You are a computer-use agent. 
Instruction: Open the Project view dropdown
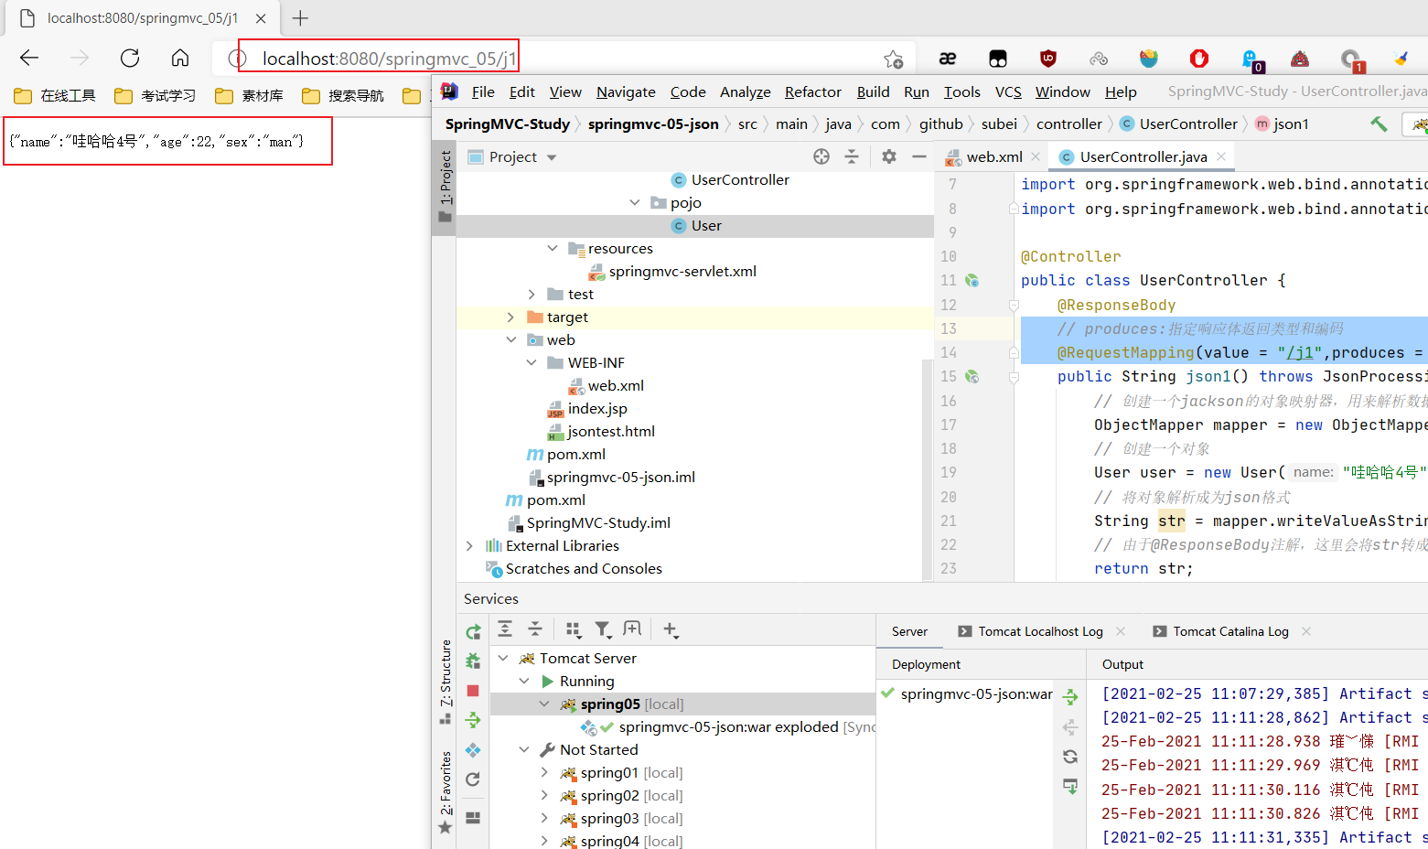coord(552,157)
